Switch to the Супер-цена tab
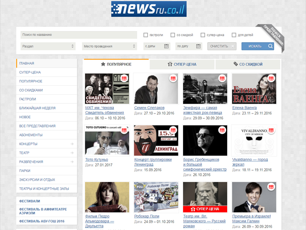 tap(182, 64)
